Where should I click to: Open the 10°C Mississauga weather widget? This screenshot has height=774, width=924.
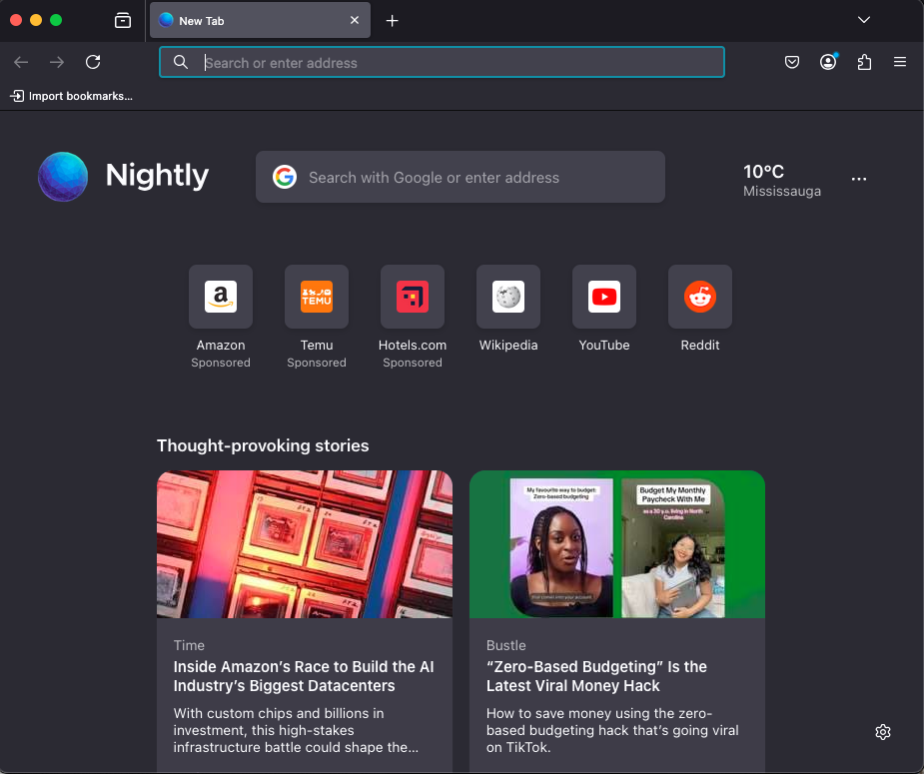[781, 180]
